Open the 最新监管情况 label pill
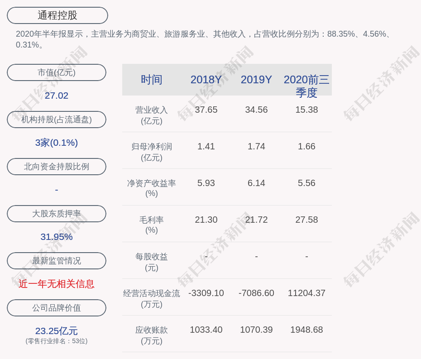Image resolution: width=421 pixels, height=359 pixels. (x=57, y=261)
